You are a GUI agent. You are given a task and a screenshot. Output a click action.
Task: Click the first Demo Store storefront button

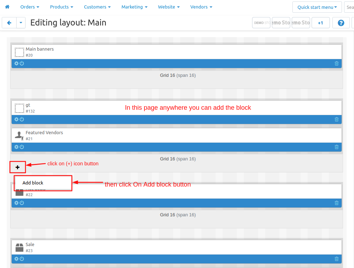pos(261,23)
